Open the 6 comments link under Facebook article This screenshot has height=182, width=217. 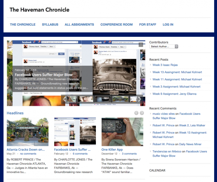(80, 153)
